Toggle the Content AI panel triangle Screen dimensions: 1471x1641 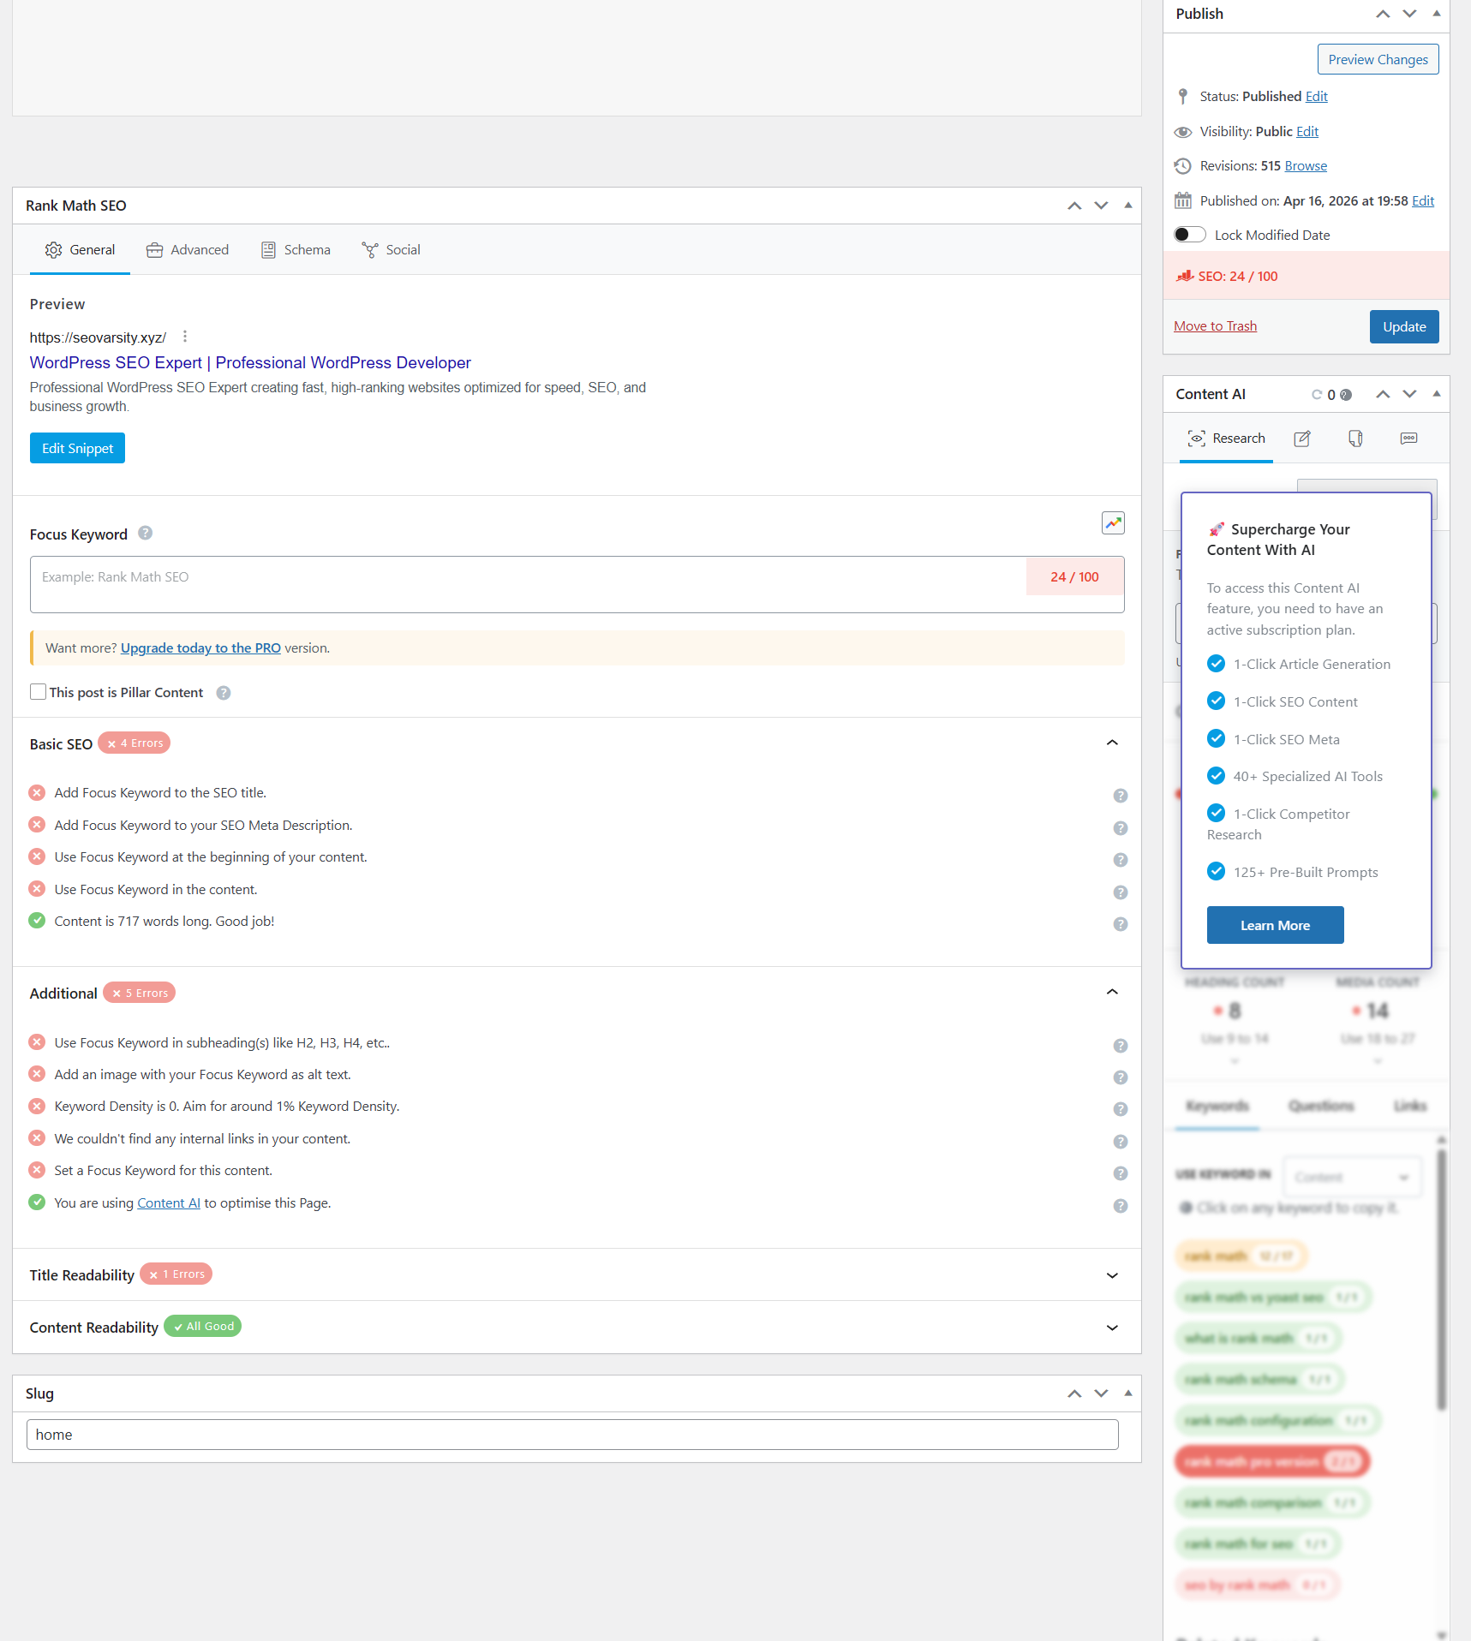click(1437, 394)
